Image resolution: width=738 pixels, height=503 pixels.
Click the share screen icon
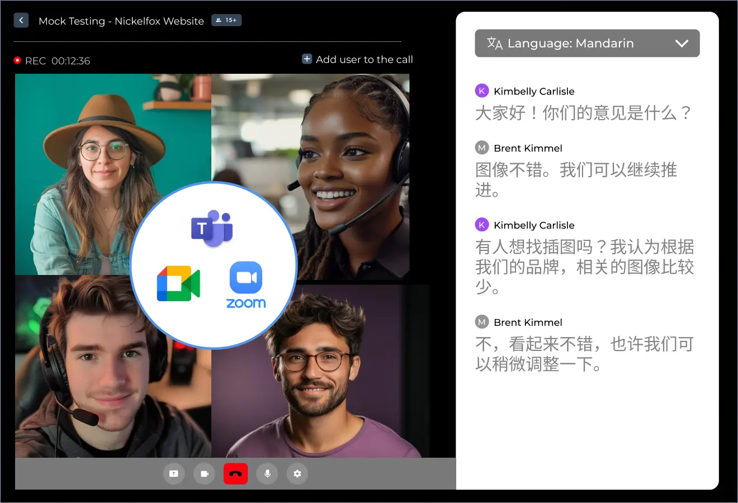pyautogui.click(x=174, y=474)
